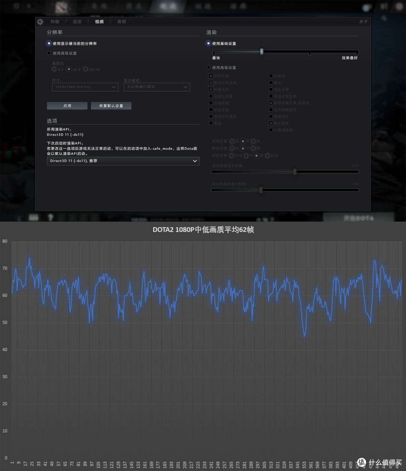The image size is (406, 471).
Task: Expand the Direct3D 11 (-dx11) rendering API dropdown
Action: [x=123, y=161]
